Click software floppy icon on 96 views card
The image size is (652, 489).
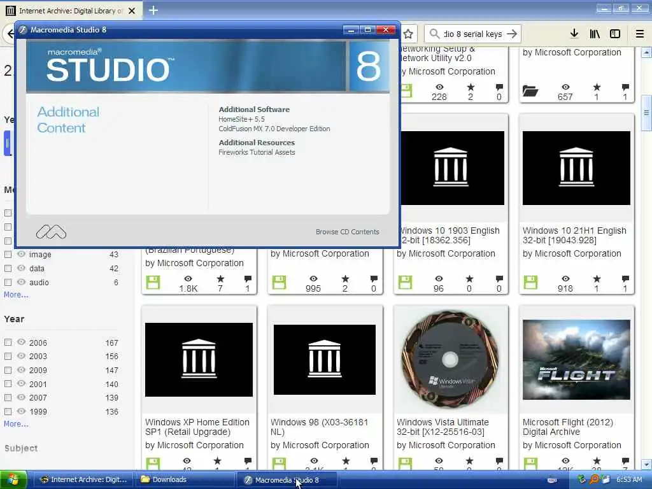click(405, 283)
